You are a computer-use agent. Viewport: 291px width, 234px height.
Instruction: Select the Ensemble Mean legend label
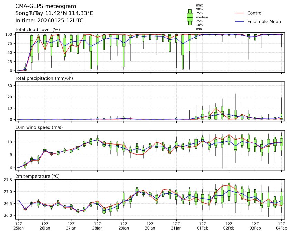(264, 21)
